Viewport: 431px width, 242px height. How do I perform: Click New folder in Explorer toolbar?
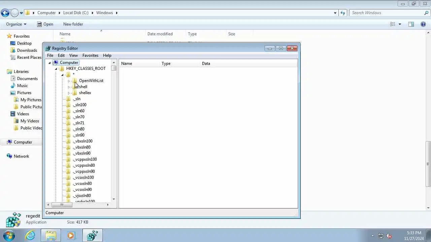[73, 24]
